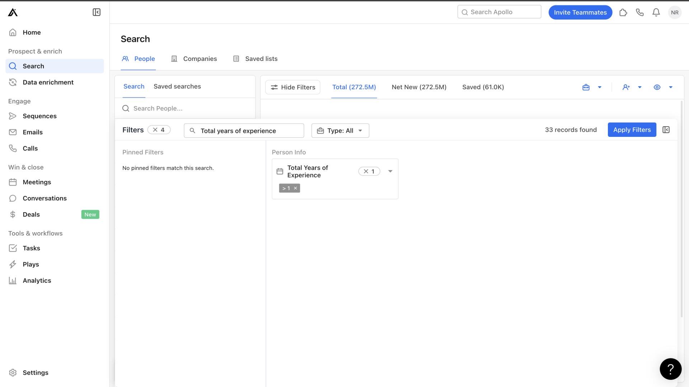This screenshot has width=689, height=387.
Task: Expand the add person dropdown arrow
Action: tap(639, 87)
